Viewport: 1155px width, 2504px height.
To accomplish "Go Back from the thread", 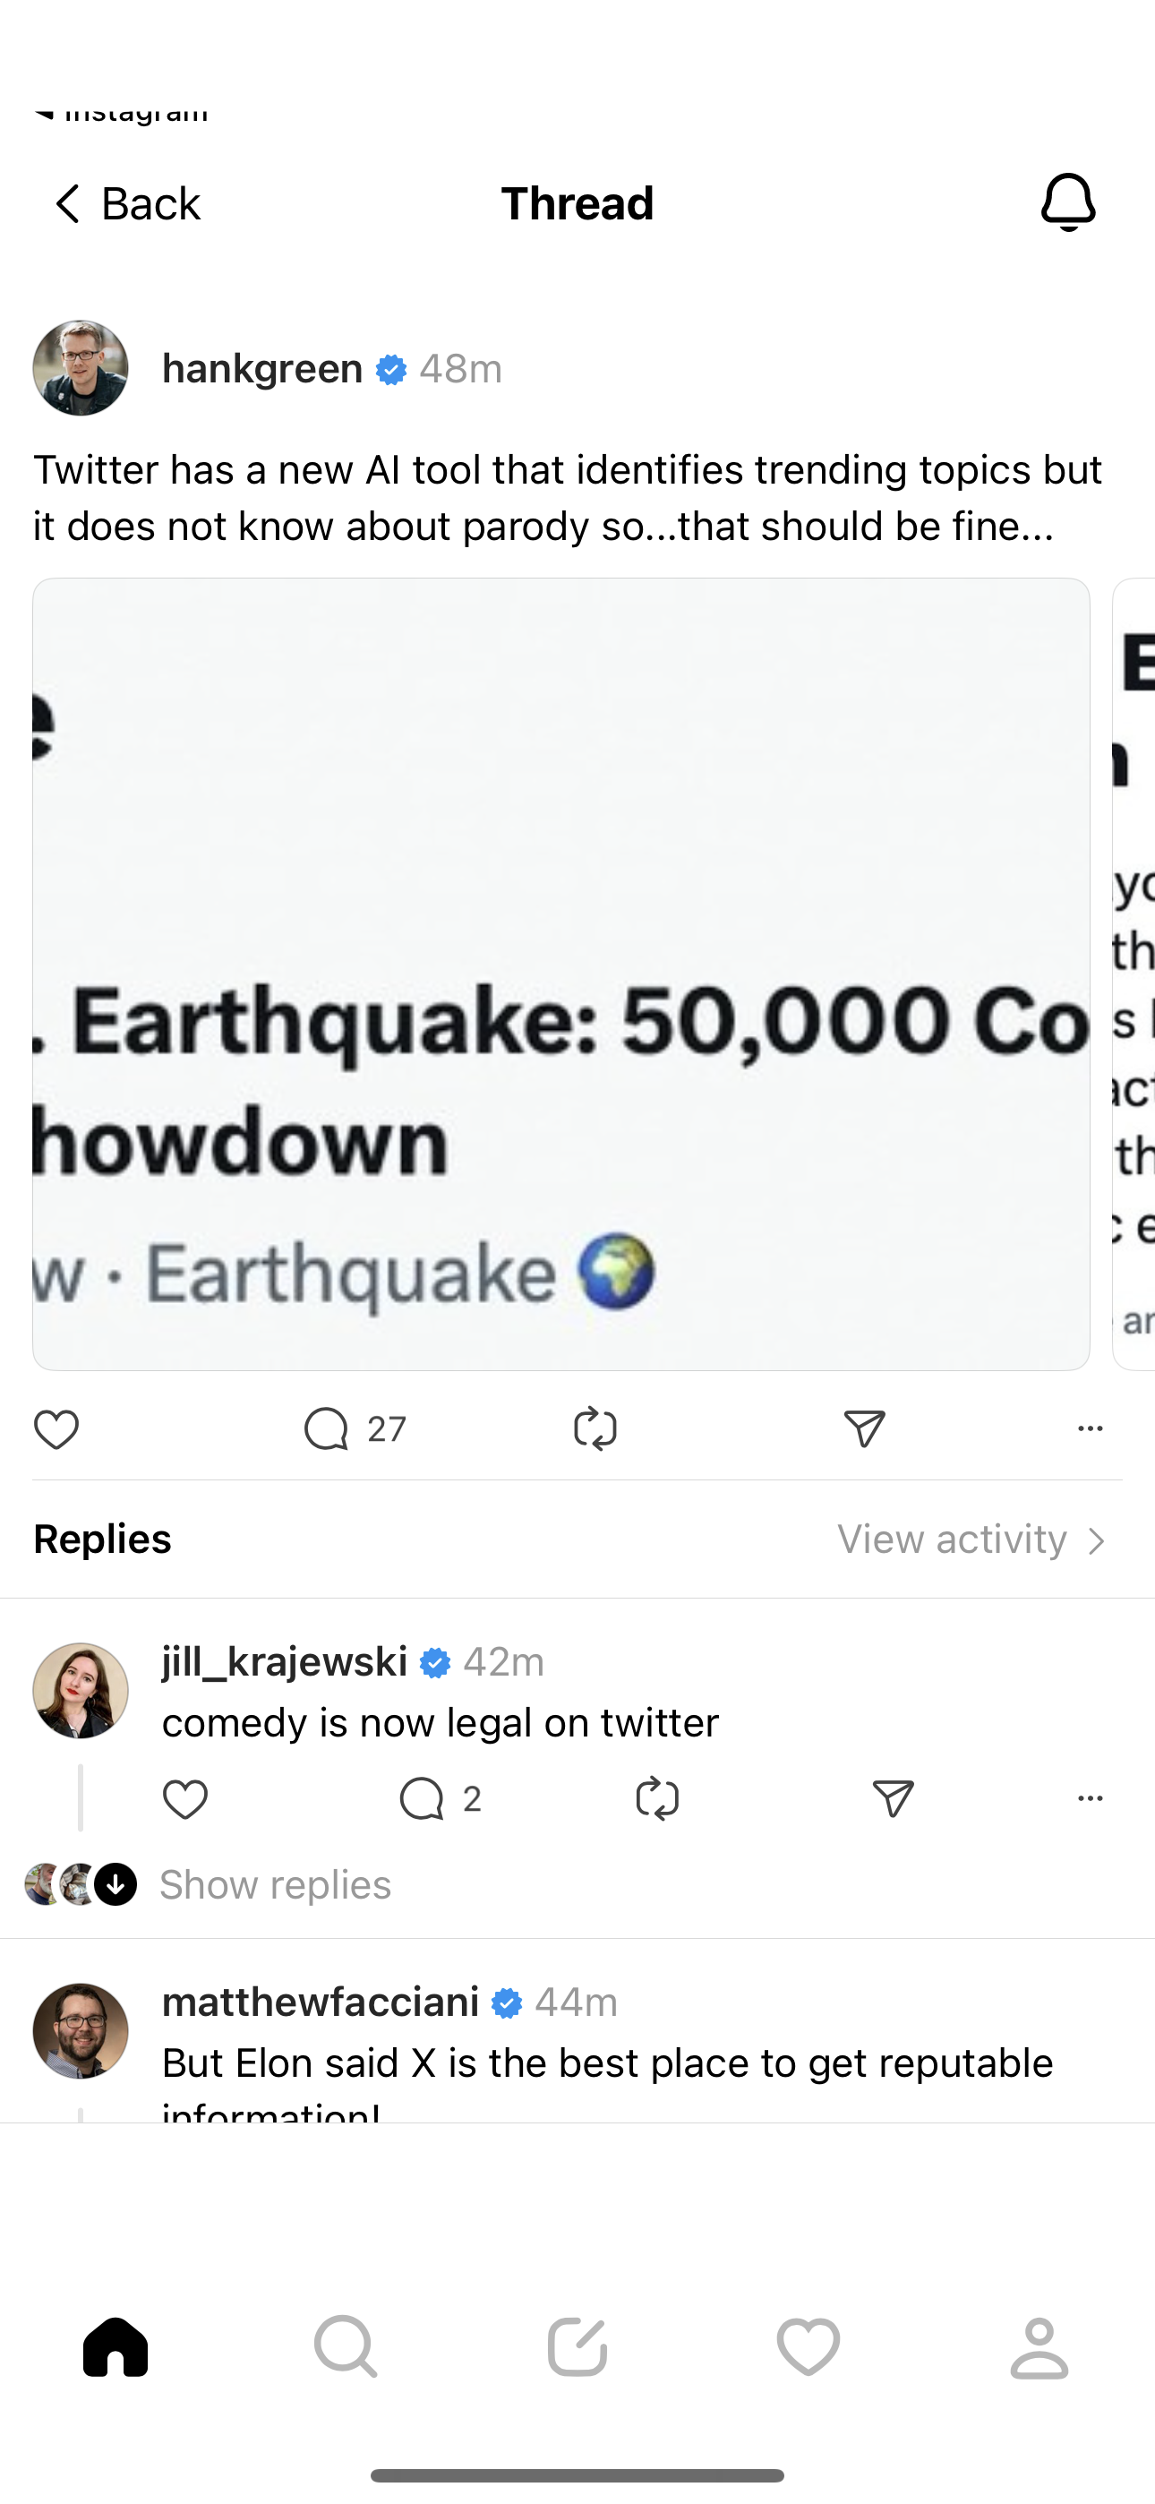I will pos(124,203).
